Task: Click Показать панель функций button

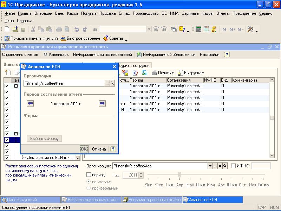Action: [x=31, y=38]
